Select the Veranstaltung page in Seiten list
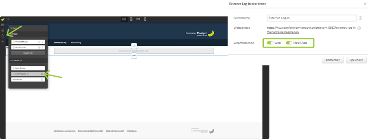This screenshot has width=368, height=139. click(x=28, y=42)
